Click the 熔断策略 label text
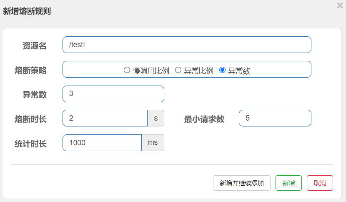This screenshot has width=346, height=202. coord(30,70)
